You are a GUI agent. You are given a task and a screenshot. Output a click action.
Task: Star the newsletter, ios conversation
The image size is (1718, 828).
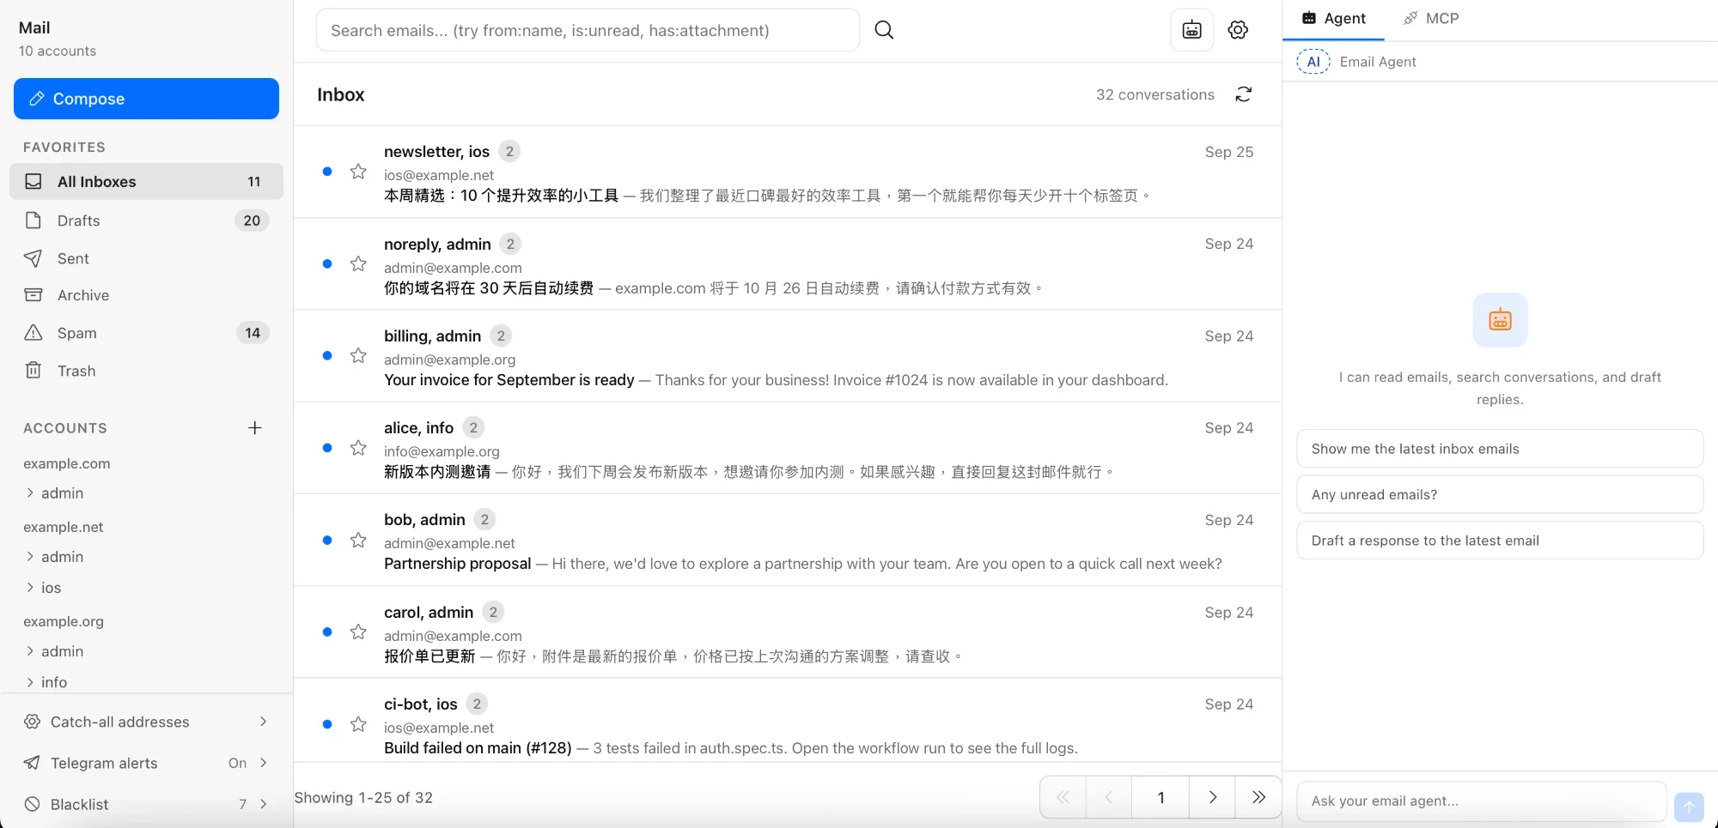pos(359,172)
